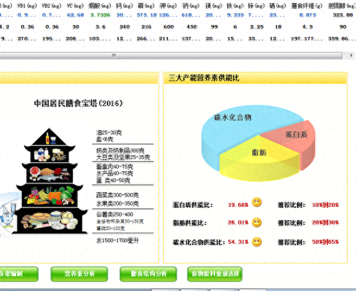Select the cell value 240 in 钙 column
This screenshot has width=356, height=291.
(125, 27)
